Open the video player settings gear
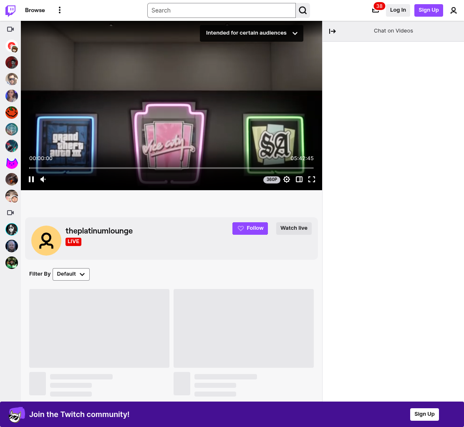Screen dimensions: 464x427 pos(287,179)
